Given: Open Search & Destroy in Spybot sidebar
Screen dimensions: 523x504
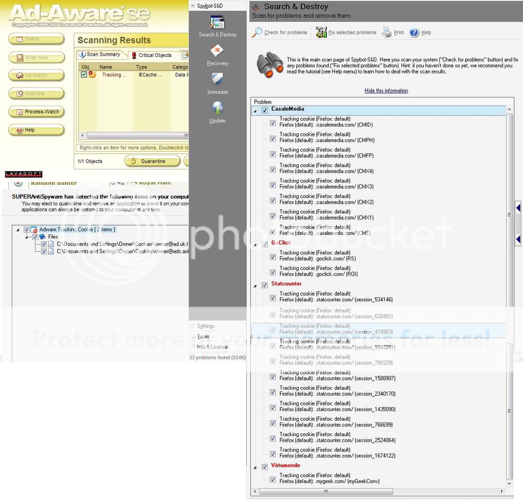Looking at the screenshot, I should click(x=218, y=26).
